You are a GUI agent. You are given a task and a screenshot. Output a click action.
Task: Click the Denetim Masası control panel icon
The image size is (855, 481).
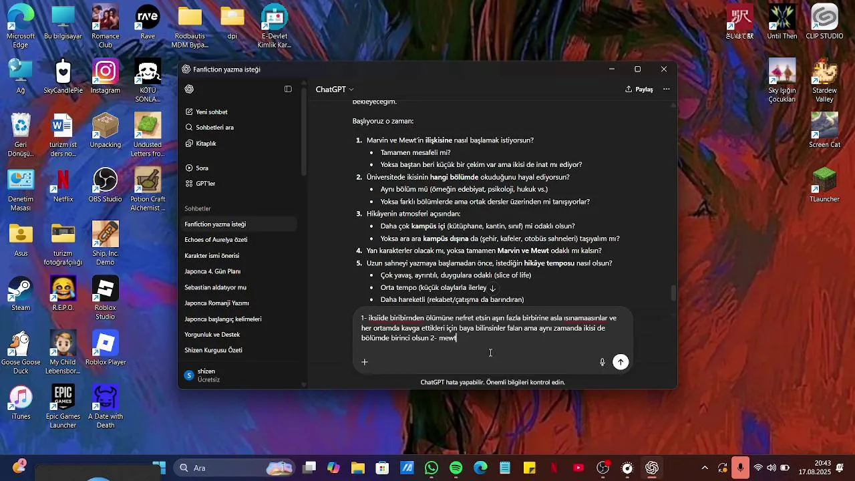tap(21, 189)
